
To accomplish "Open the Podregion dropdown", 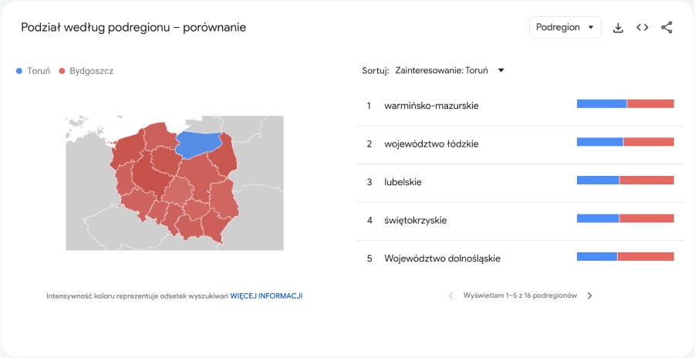I will (x=565, y=28).
